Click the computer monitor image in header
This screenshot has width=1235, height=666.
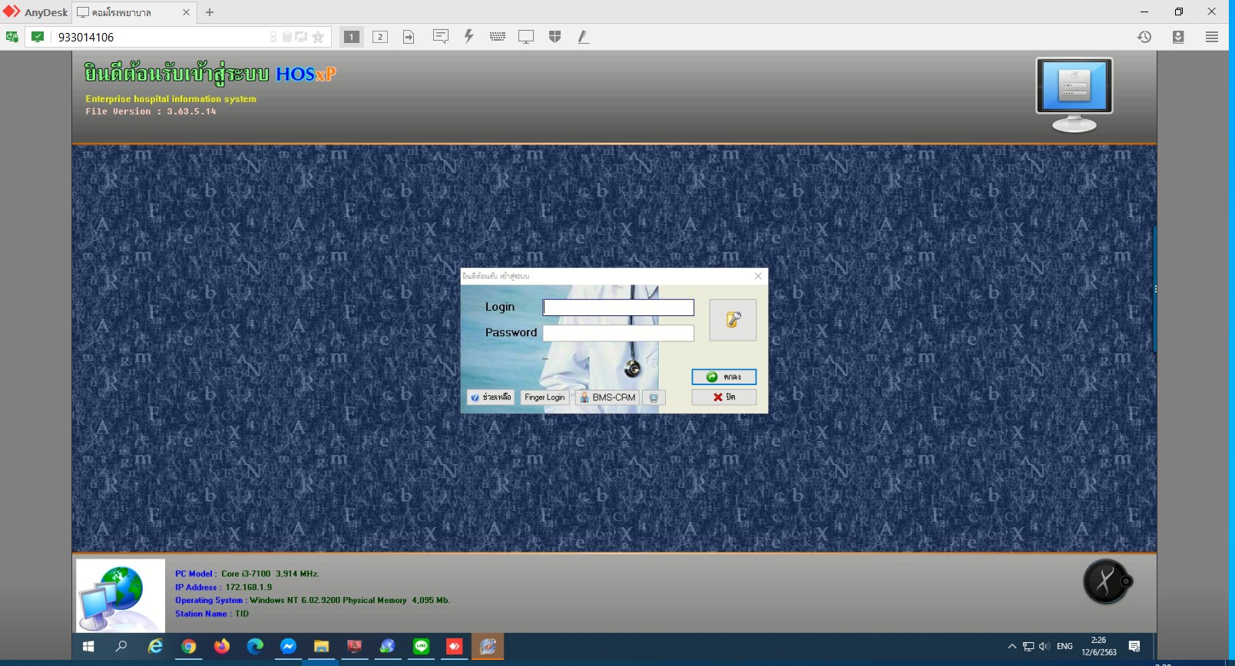tap(1074, 94)
